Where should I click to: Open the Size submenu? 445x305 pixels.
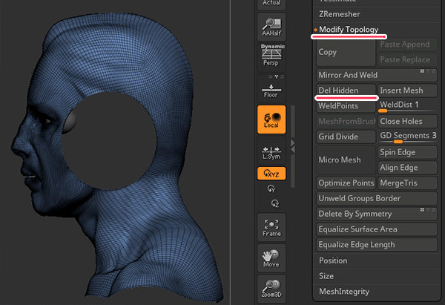pos(326,276)
